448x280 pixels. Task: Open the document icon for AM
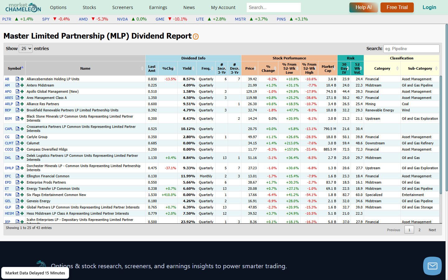tap(18, 85)
